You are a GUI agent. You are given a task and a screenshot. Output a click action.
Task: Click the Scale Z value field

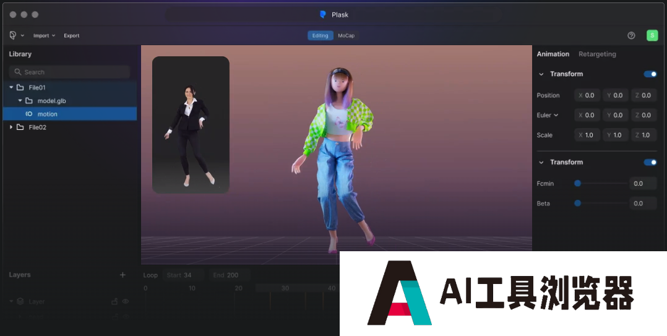tap(643, 136)
